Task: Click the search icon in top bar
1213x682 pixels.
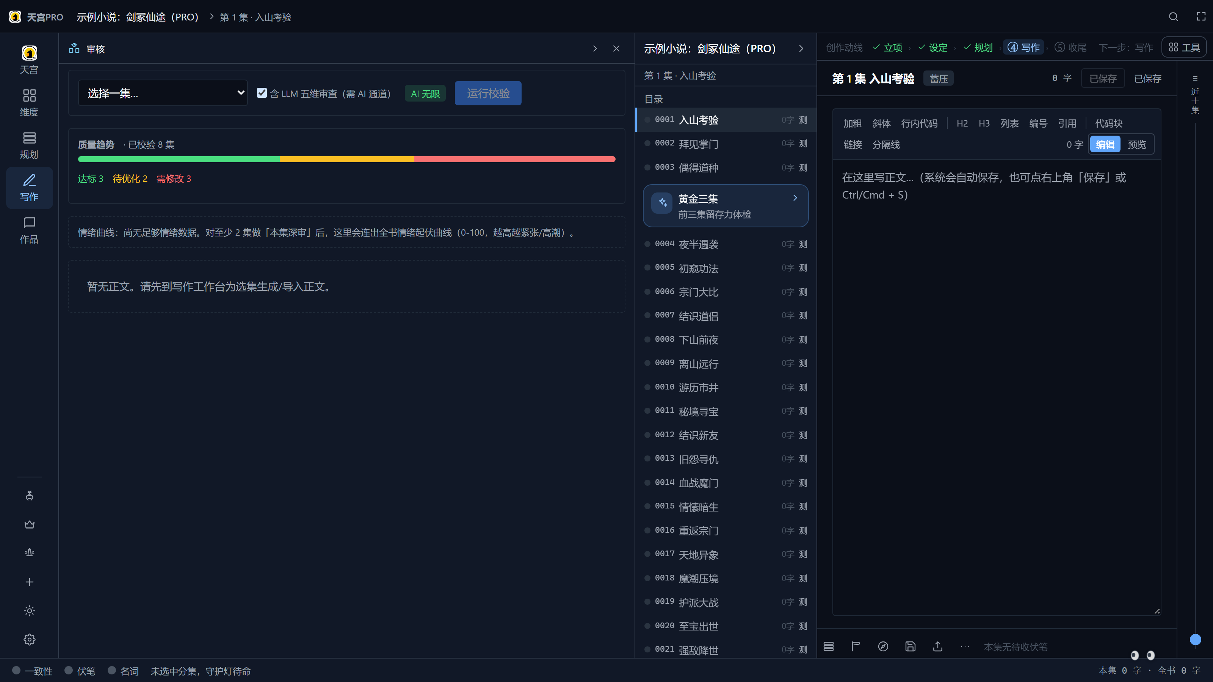Action: (x=1173, y=17)
